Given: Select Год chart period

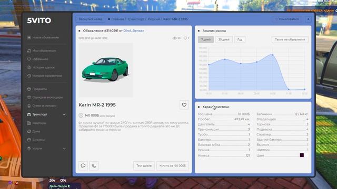Looking at the screenshot, I should [240, 39].
